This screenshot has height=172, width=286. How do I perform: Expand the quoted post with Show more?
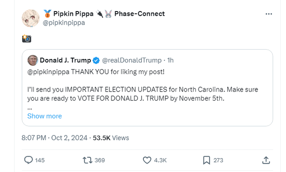pyautogui.click(x=45, y=116)
